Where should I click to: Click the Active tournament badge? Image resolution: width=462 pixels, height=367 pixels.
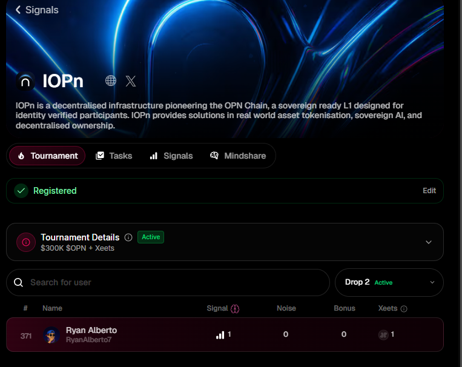pyautogui.click(x=151, y=237)
